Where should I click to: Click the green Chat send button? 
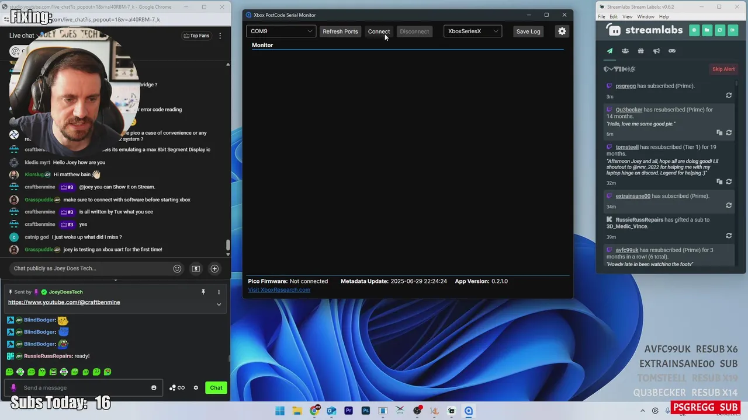(216, 388)
